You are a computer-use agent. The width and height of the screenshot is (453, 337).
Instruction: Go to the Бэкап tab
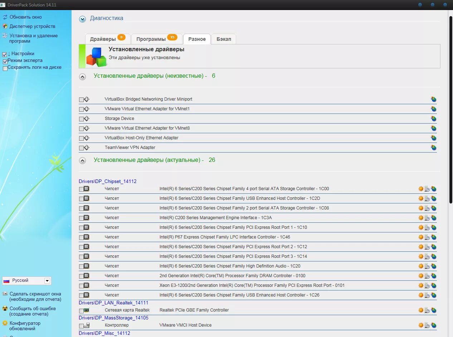click(224, 39)
